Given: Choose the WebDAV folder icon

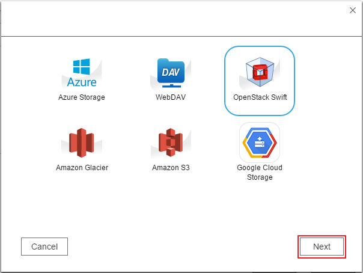Looking at the screenshot, I should point(171,73).
